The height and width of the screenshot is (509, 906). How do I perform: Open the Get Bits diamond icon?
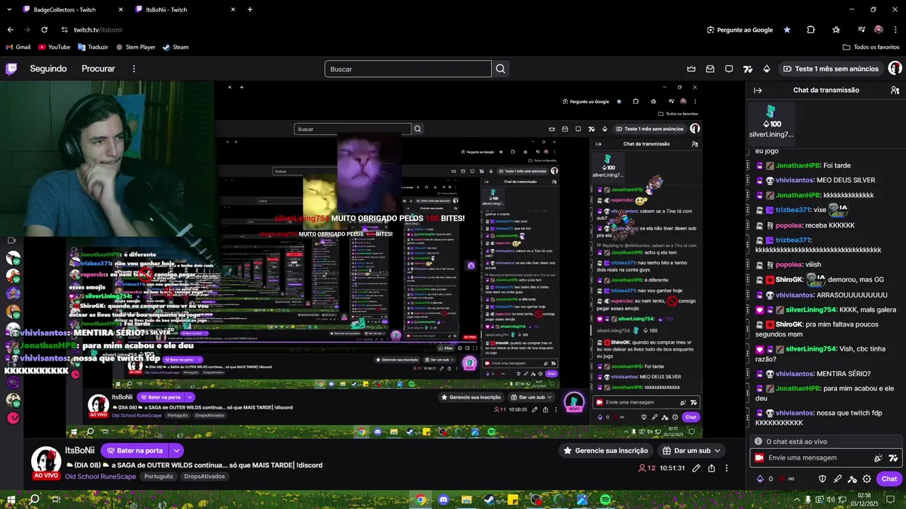pos(767,69)
